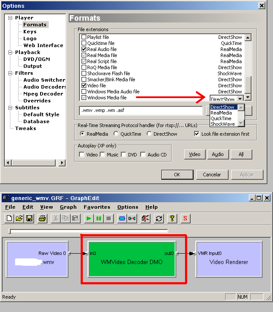Save the graph with the floppy disk icon
This screenshot has width=273, height=312.
(29, 219)
